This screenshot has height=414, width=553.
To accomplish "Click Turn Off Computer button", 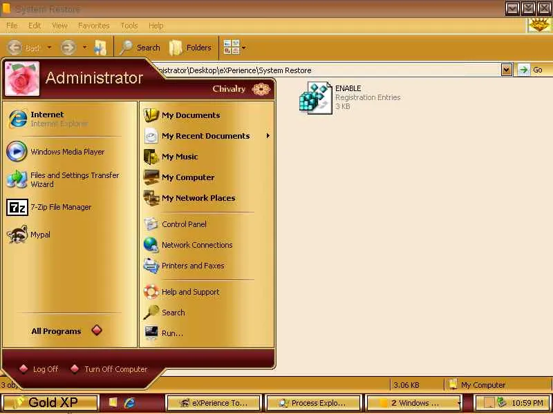I will point(109,369).
